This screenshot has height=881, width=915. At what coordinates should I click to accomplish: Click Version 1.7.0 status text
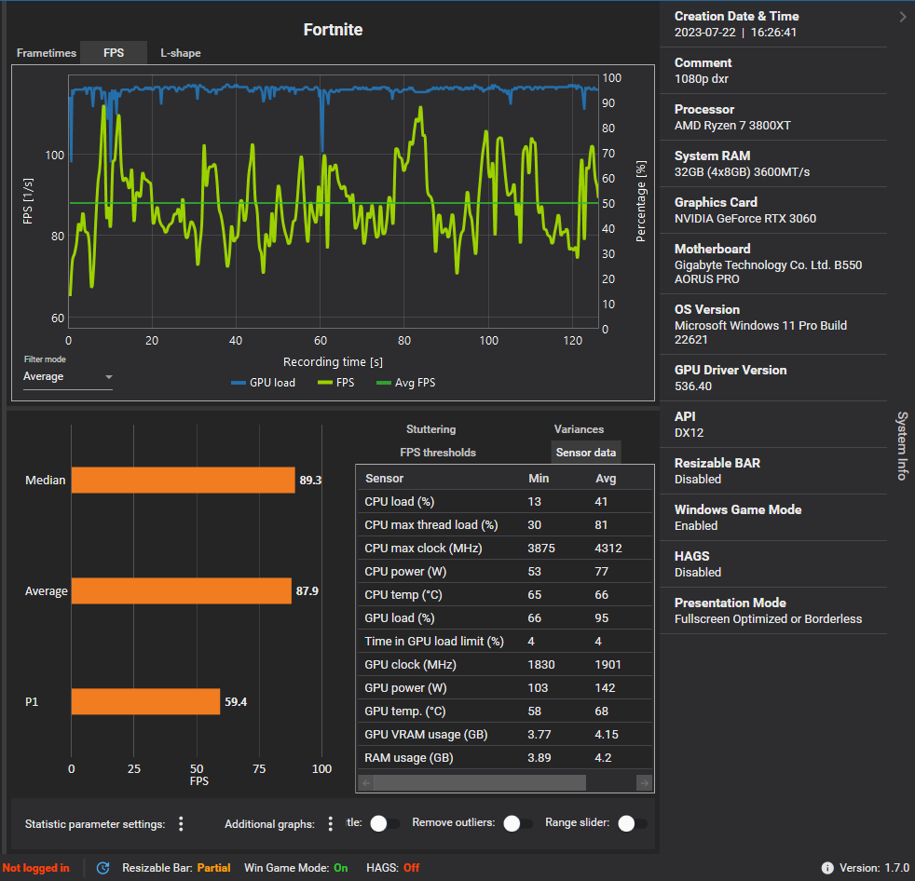pyautogui.click(x=874, y=868)
